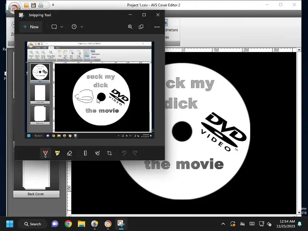This screenshot has height=231, width=308.
Task: Open Google Chrome from the taskbar
Action: pos(68,224)
